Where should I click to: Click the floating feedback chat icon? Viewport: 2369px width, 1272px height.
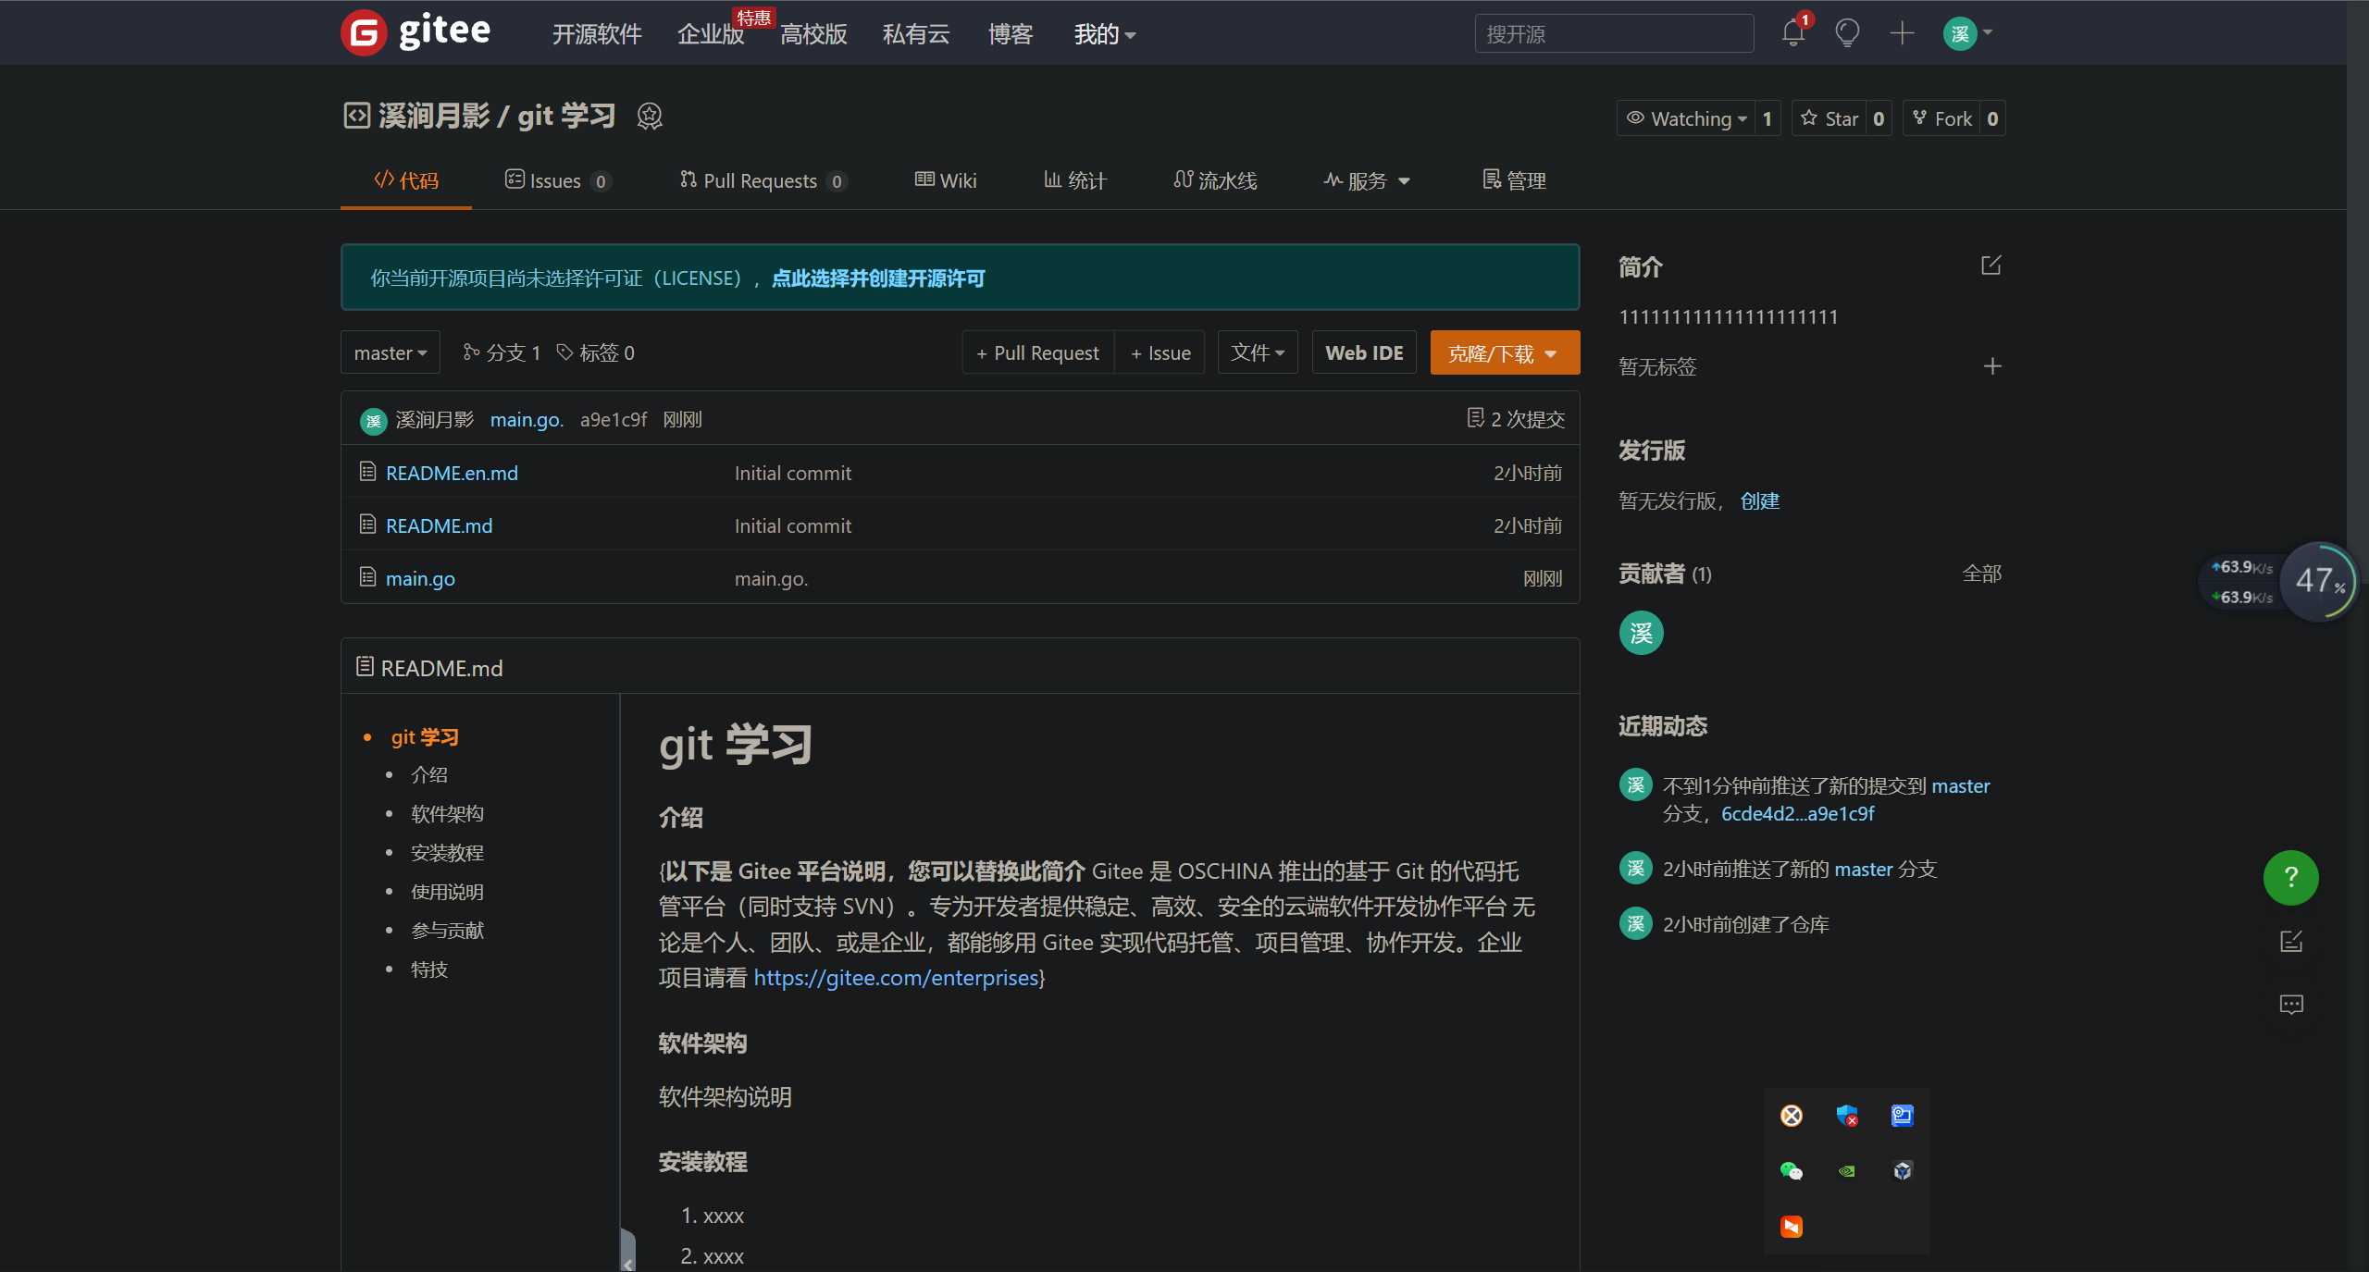point(2290,1005)
